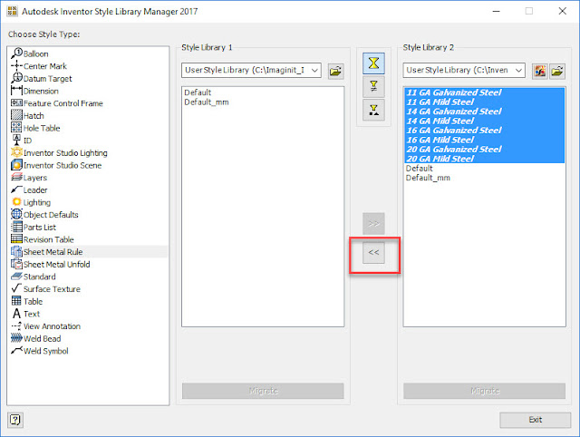Click the Migrate button under Style Library 1
The height and width of the screenshot is (437, 580).
point(263,391)
